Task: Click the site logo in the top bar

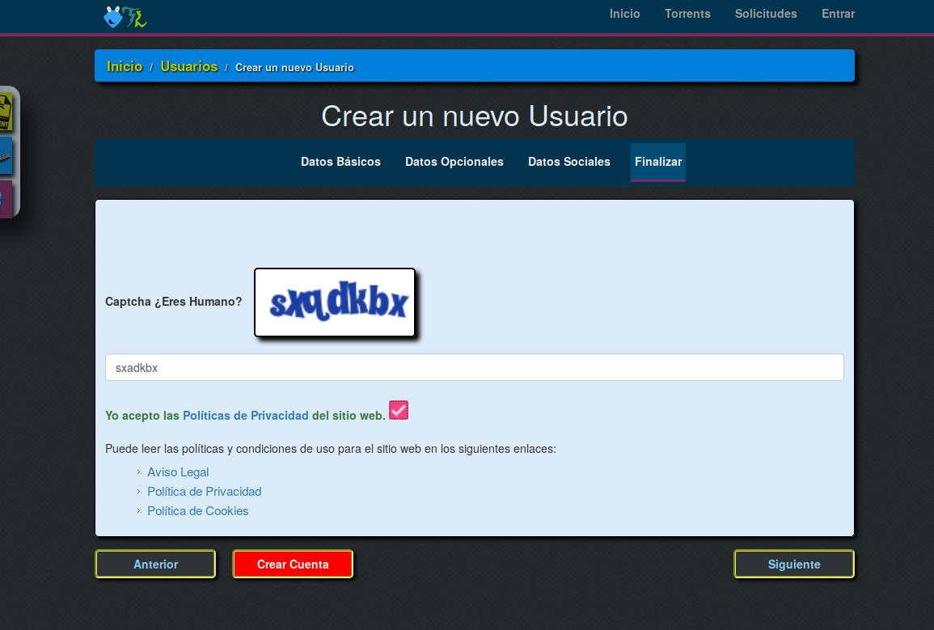Action: (125, 17)
